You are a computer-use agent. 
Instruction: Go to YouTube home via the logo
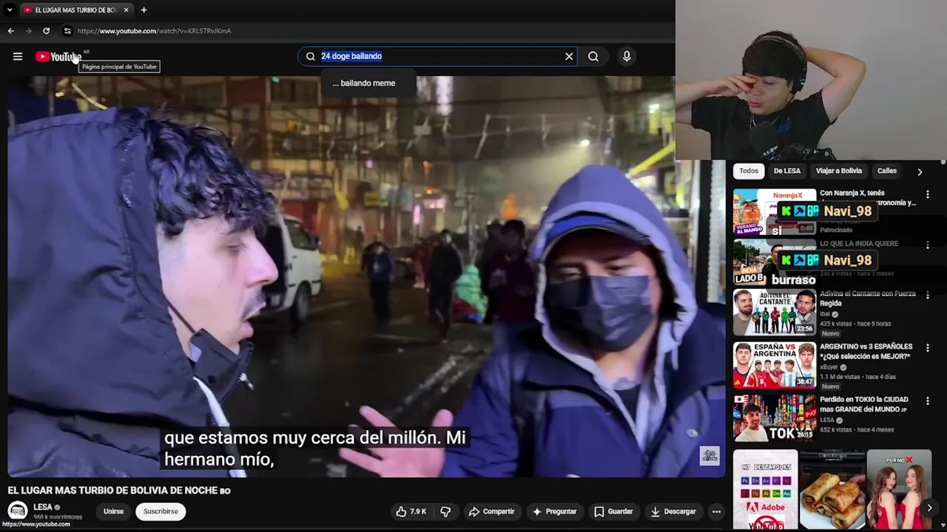click(x=58, y=57)
